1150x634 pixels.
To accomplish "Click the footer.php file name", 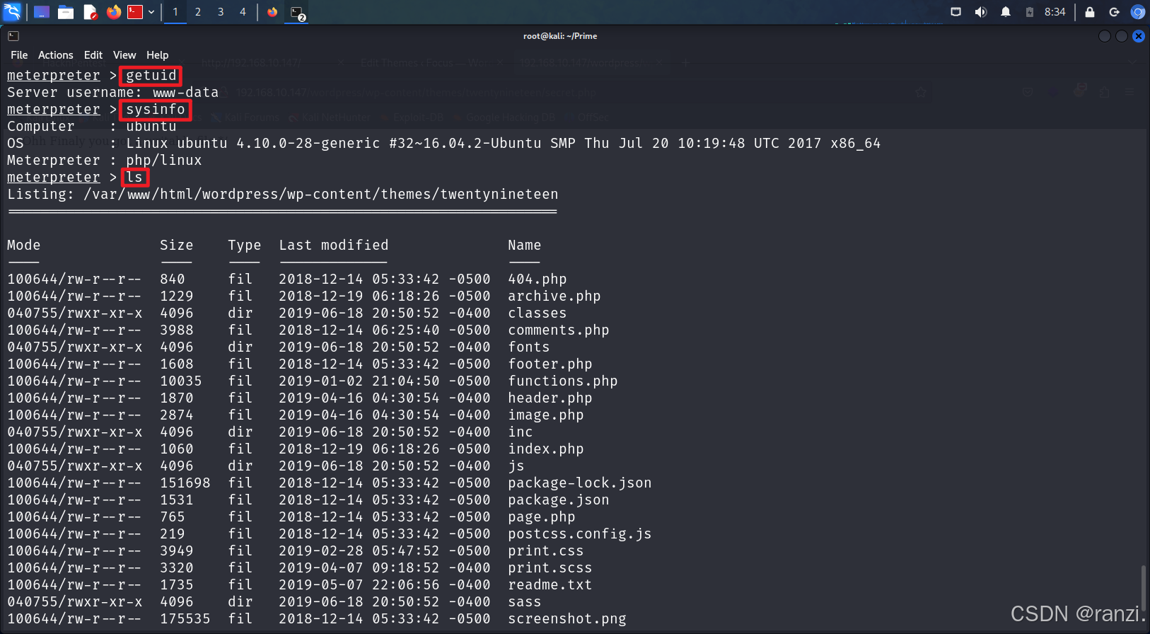I will (550, 364).
